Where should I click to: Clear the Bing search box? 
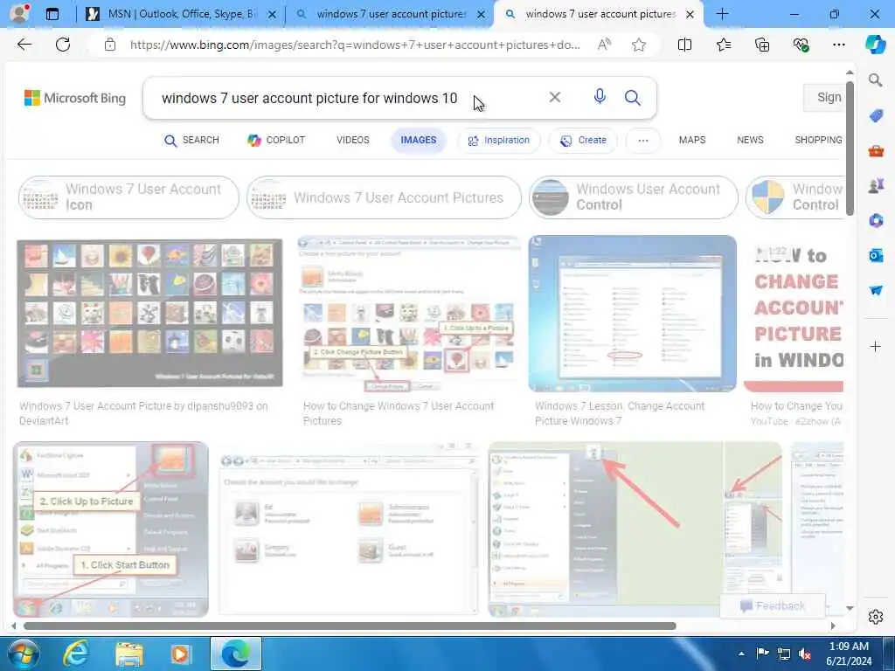[554, 98]
